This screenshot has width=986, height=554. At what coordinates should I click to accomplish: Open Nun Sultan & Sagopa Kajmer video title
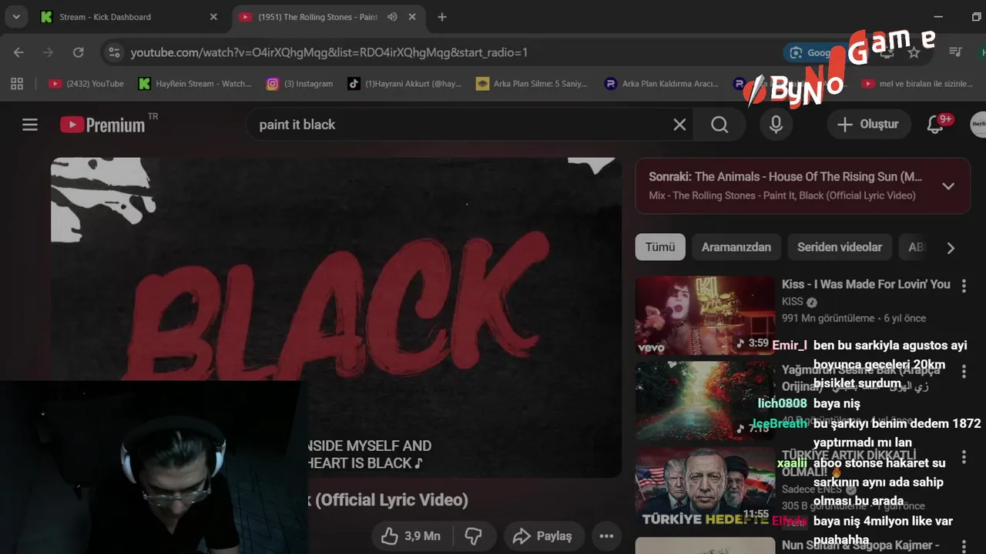860,545
